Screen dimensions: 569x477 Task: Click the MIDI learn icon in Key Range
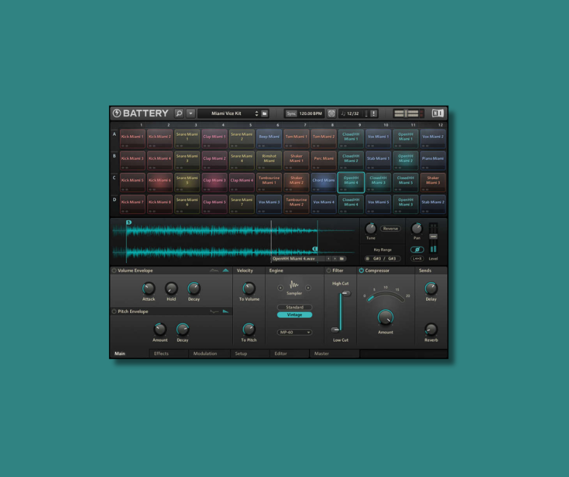tap(367, 259)
